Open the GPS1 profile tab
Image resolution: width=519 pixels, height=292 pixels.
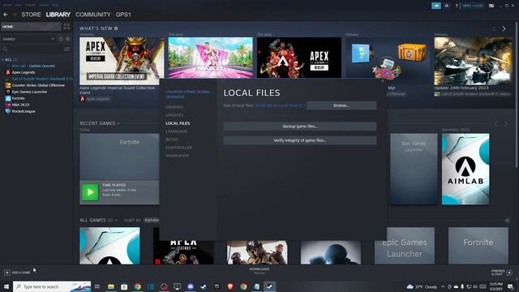tap(123, 15)
